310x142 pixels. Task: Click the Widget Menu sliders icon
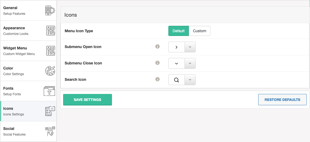point(51,51)
